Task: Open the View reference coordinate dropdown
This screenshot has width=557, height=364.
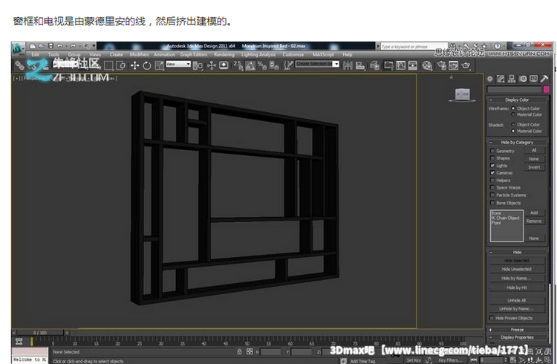Action: (x=178, y=64)
